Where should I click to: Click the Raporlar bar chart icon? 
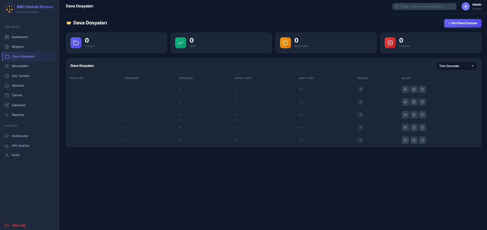(7, 115)
